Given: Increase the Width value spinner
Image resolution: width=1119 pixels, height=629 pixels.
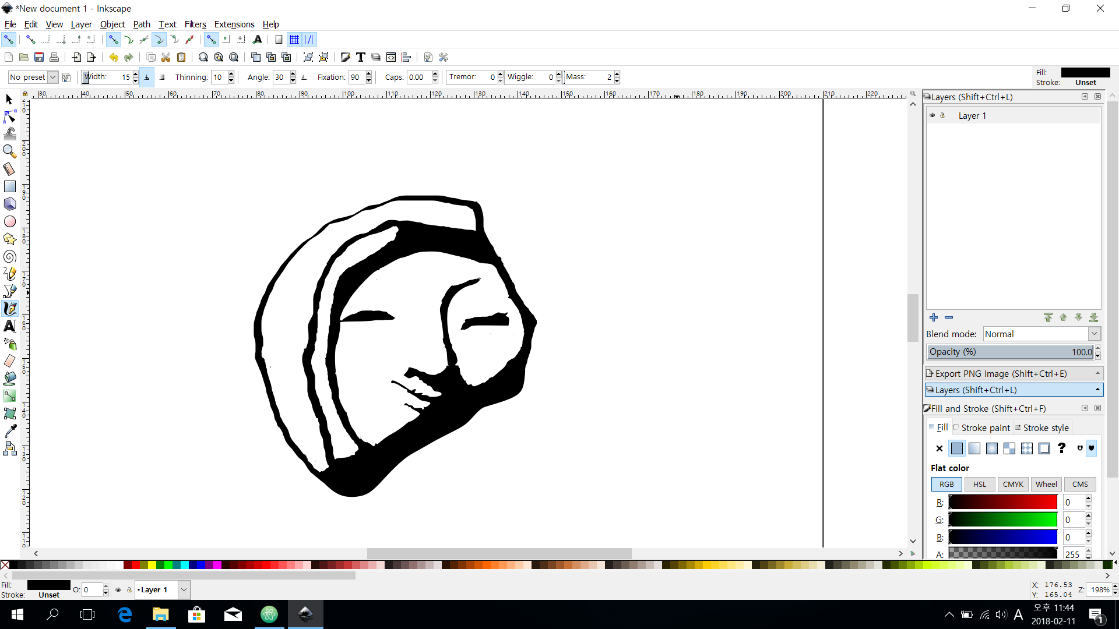Looking at the screenshot, I should [x=136, y=74].
